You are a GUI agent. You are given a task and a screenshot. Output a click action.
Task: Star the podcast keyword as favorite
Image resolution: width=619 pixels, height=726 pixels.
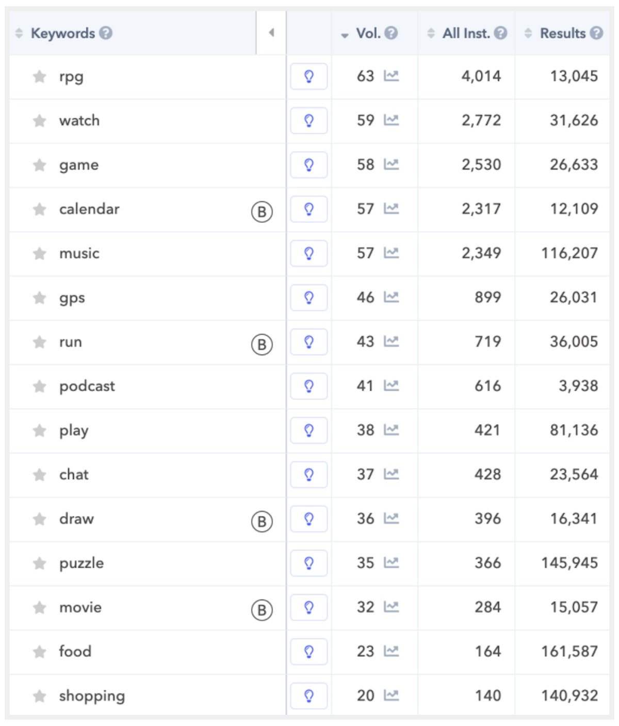[x=39, y=386]
